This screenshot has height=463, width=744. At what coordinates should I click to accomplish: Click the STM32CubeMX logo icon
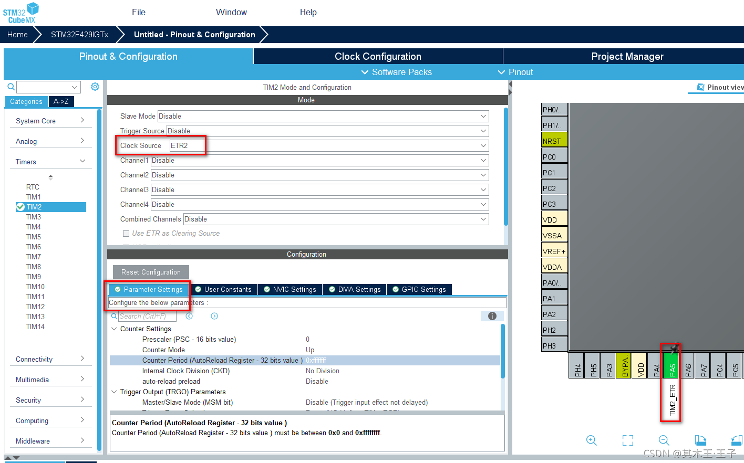pyautogui.click(x=21, y=13)
